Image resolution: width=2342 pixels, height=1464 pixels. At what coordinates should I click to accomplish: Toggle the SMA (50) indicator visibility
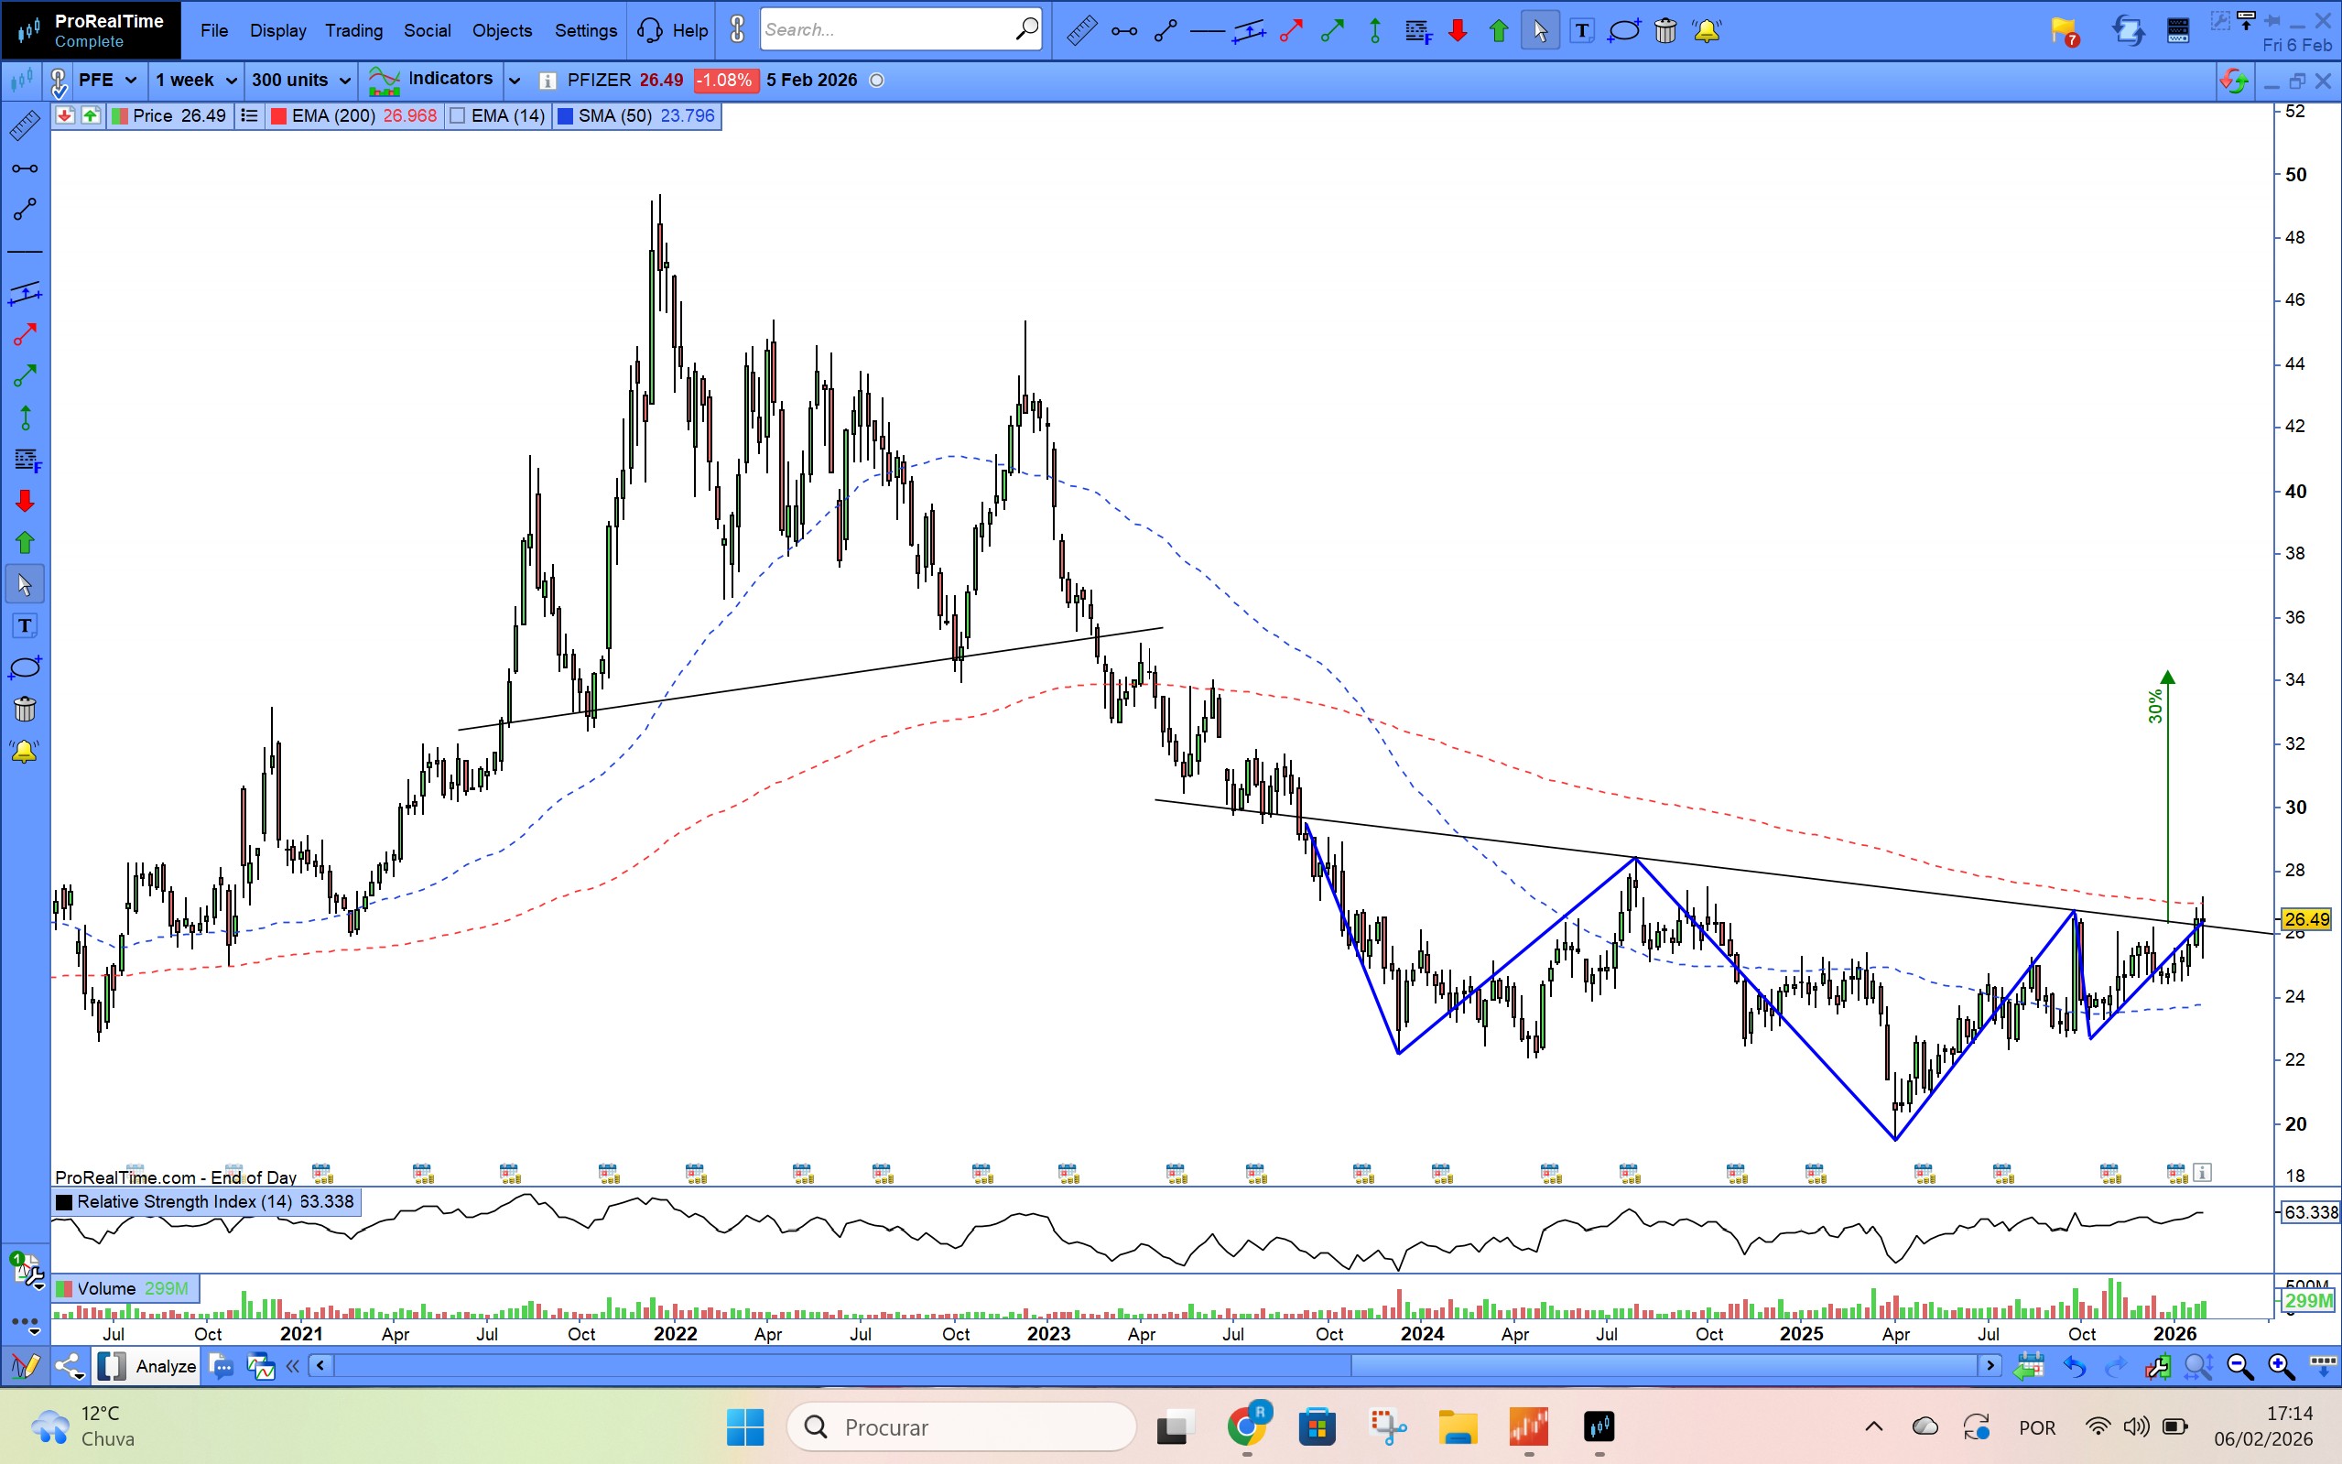(566, 116)
